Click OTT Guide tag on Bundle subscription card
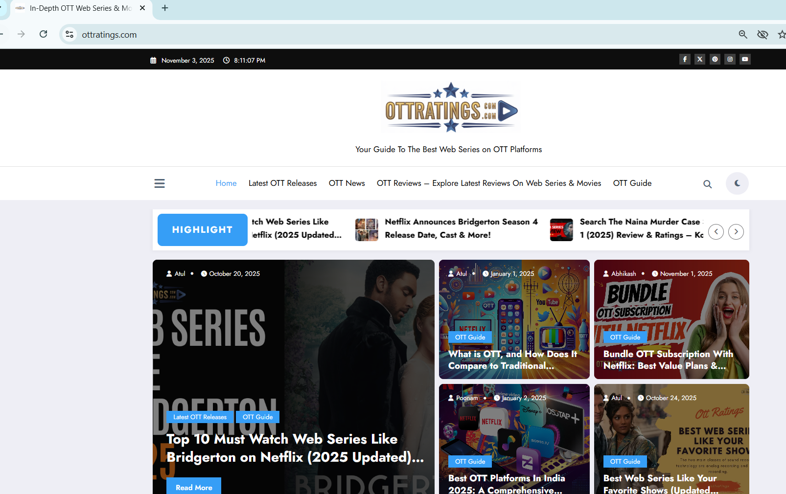786x494 pixels. 625,337
